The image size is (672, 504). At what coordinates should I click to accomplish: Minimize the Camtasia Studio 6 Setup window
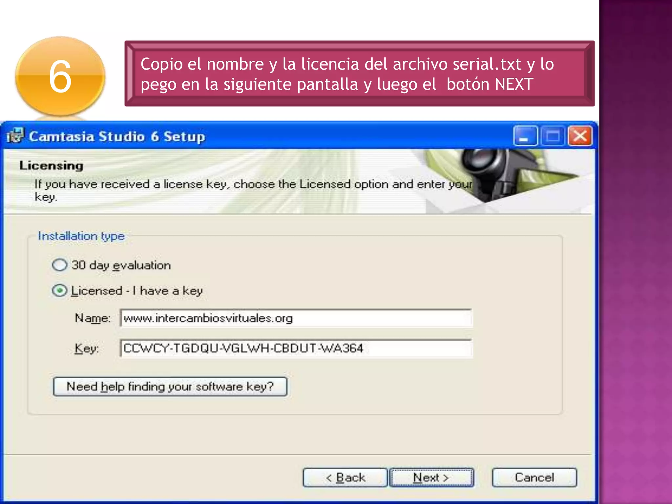tap(525, 136)
